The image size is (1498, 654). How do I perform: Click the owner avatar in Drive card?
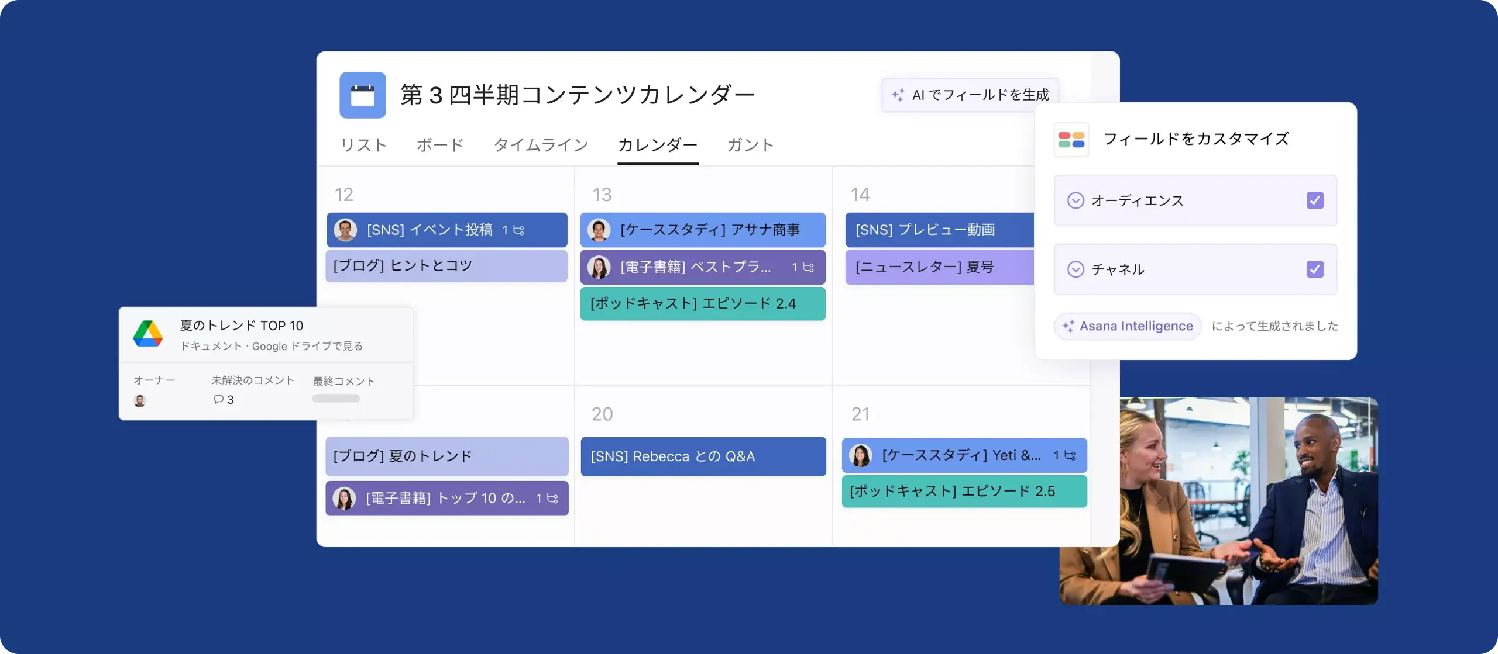[x=139, y=400]
